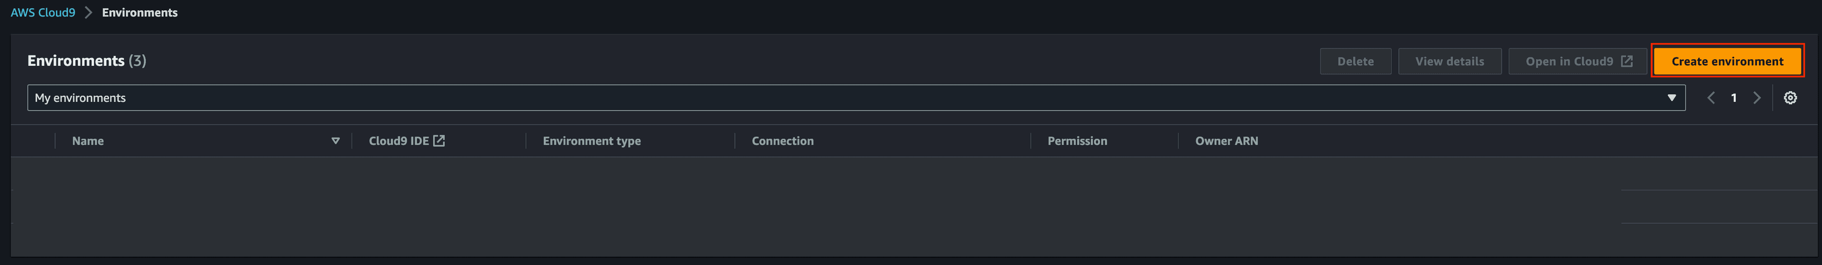Select page number 1 in pagination
This screenshot has height=265, width=1822.
(x=1734, y=98)
